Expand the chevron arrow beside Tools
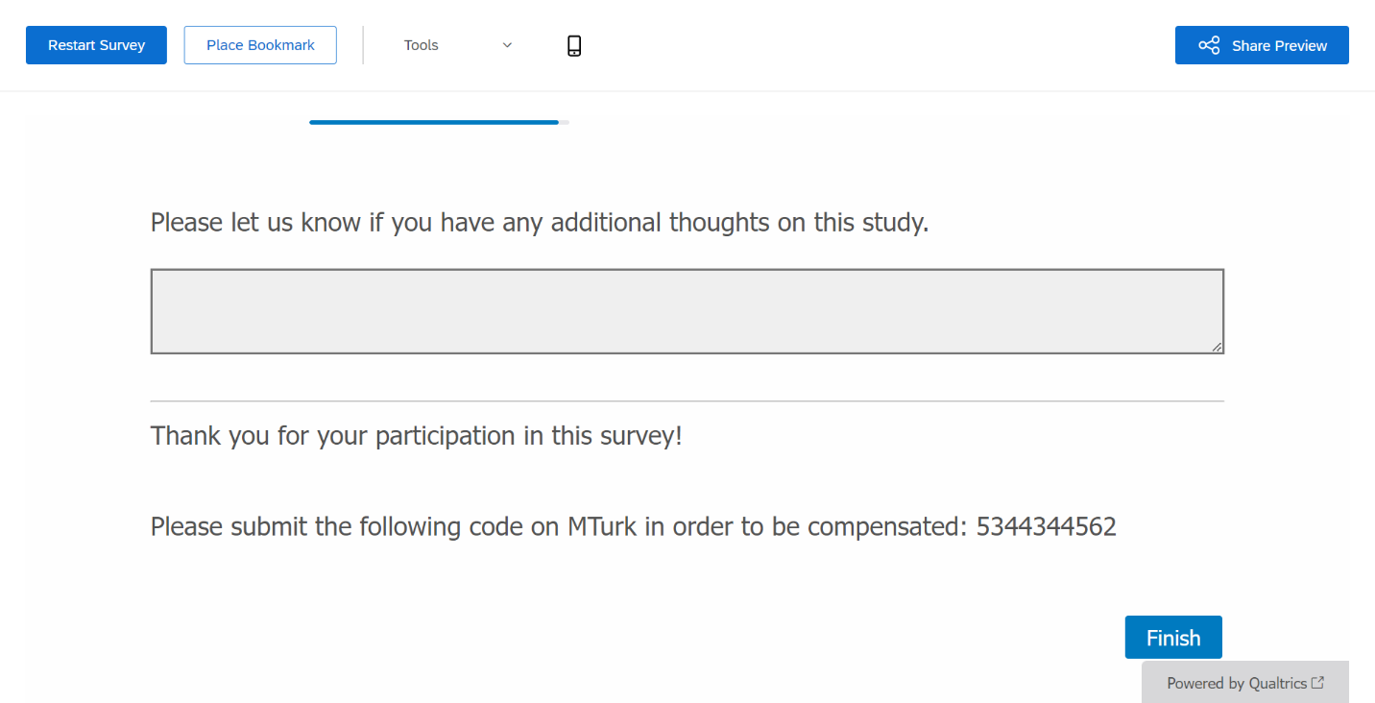1375x703 pixels. tap(507, 45)
